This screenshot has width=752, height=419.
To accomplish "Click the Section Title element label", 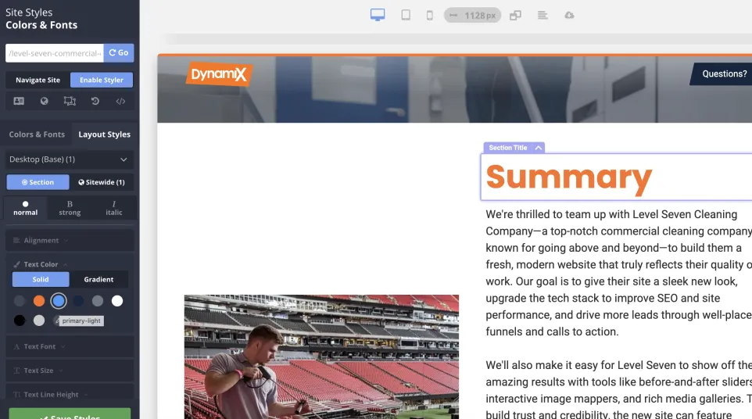I will [x=508, y=148].
